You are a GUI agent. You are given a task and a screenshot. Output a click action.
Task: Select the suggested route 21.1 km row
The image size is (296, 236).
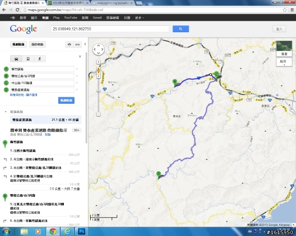point(46,120)
